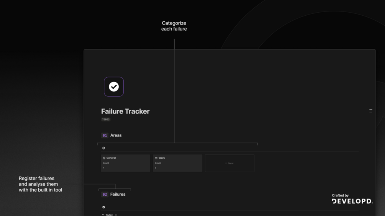
Task: Open the Work area card
Action: click(177, 163)
